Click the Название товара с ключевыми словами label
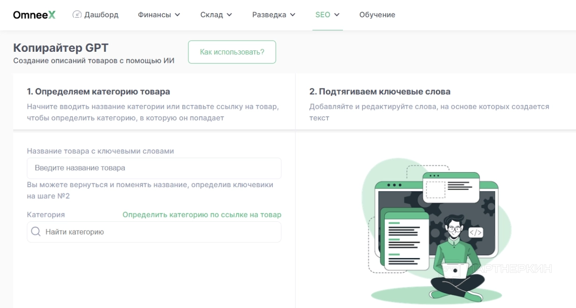 (x=100, y=151)
